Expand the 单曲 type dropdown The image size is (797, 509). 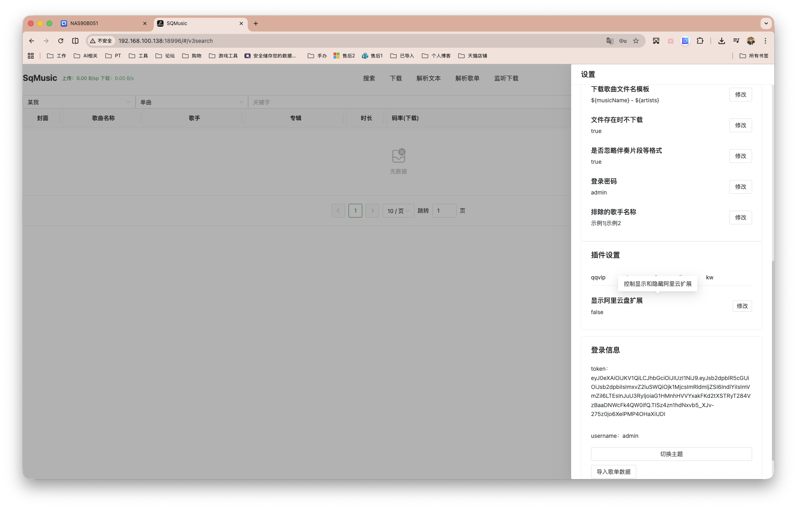(x=191, y=102)
